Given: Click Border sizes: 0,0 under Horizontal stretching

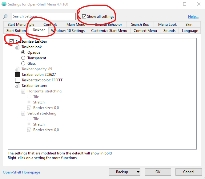Looking at the screenshot, I should (46, 108).
